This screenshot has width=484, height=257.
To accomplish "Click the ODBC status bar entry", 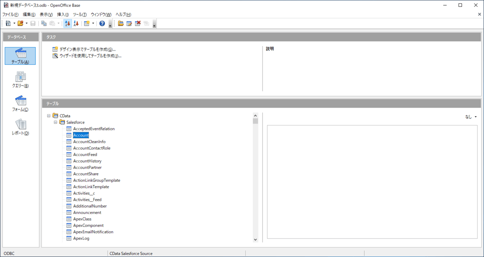I will click(9, 253).
